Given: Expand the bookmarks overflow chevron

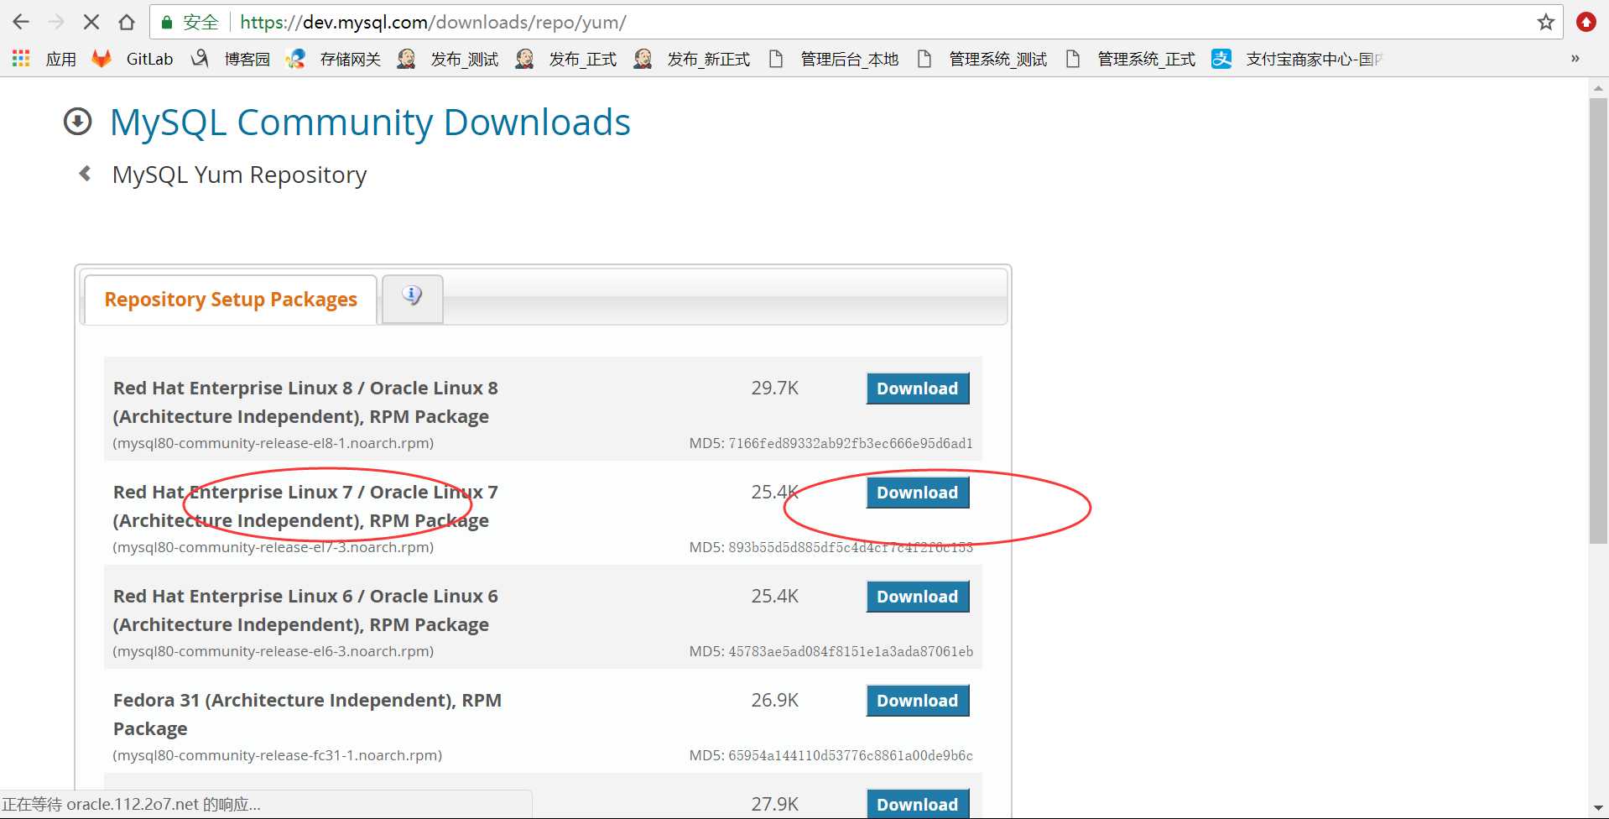Looking at the screenshot, I should (1575, 59).
